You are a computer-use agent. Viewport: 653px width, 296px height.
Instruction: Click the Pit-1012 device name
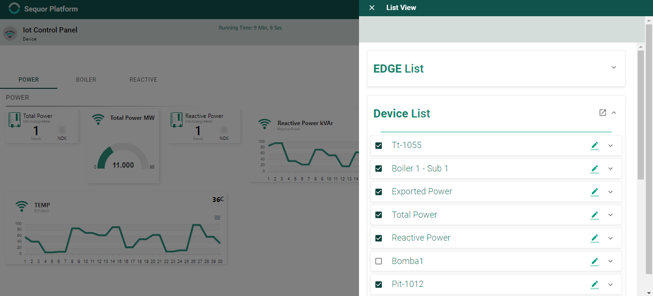[407, 284]
